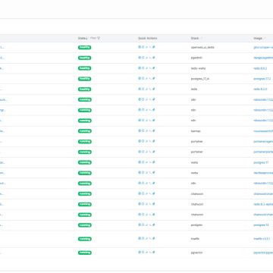273x273 pixels.
Task: Click the running badge in the traefik row
Action: tap(85, 239)
